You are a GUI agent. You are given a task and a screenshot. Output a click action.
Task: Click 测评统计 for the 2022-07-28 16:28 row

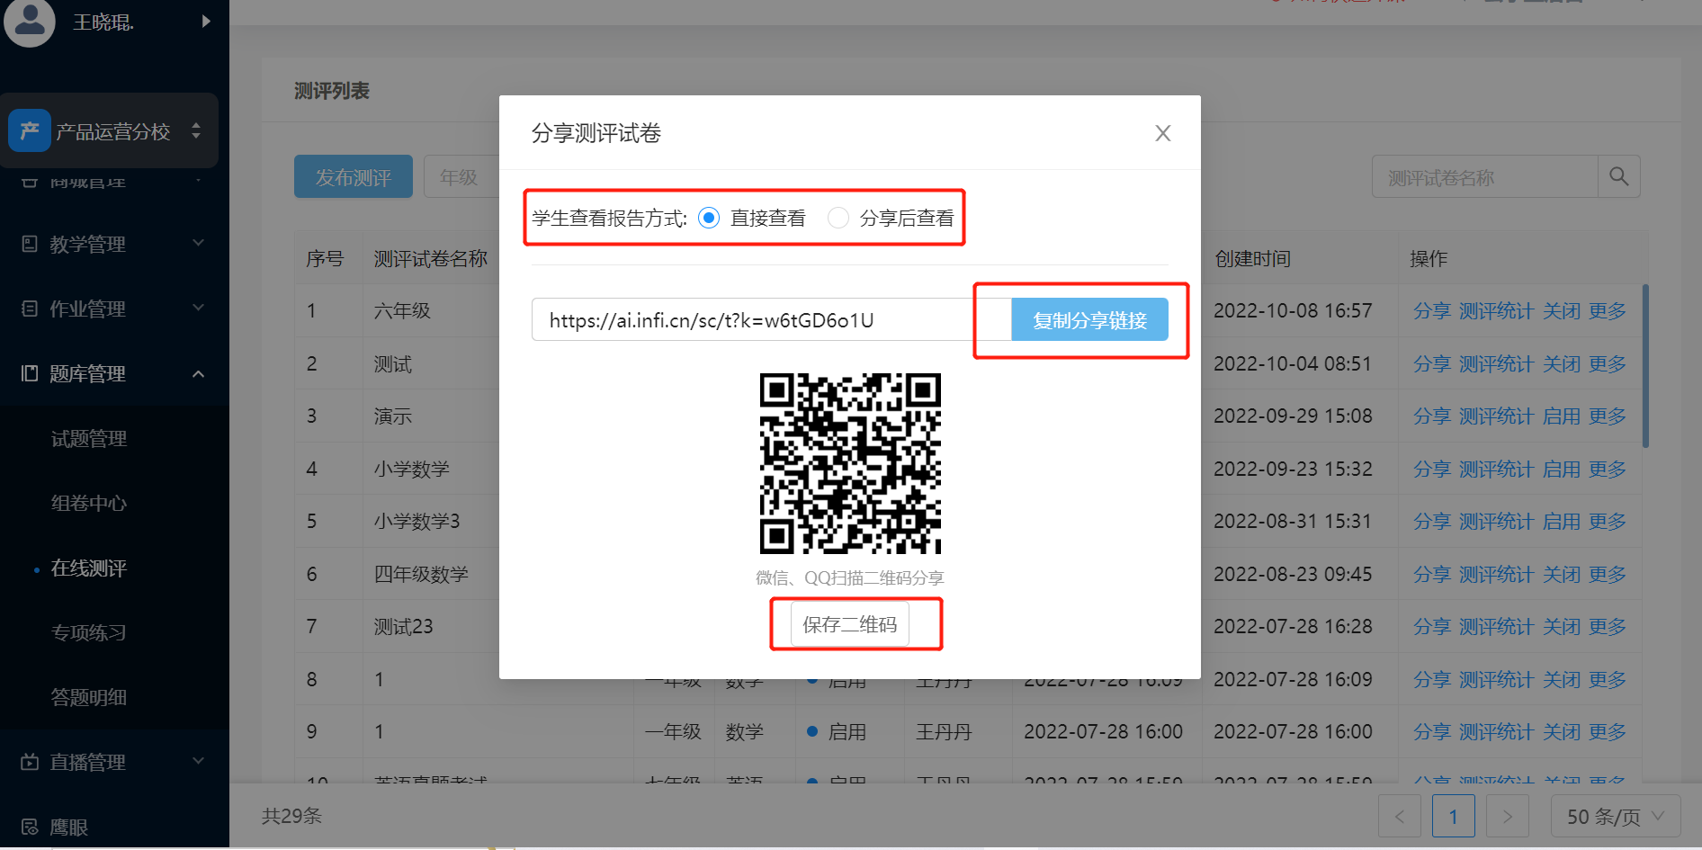pyautogui.click(x=1496, y=626)
